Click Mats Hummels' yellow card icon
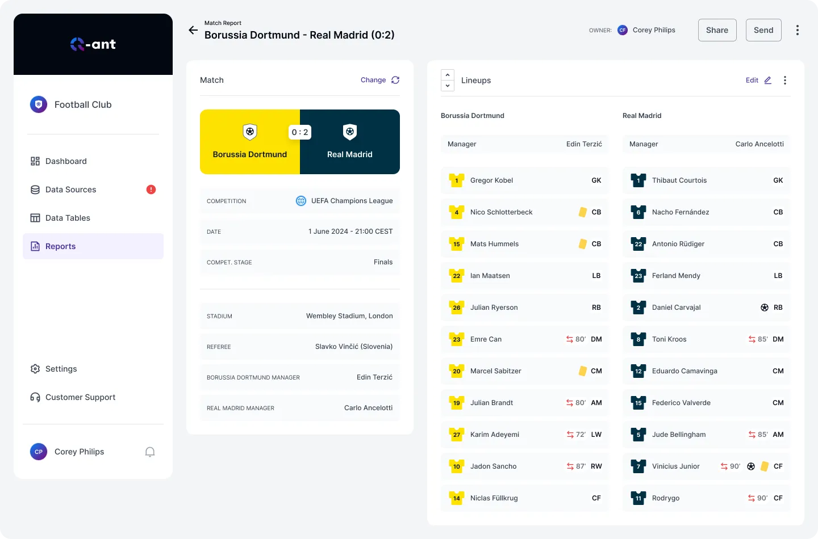 583,244
